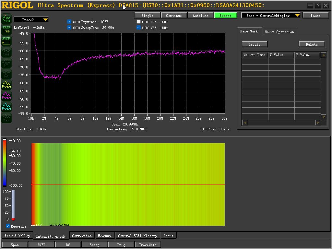Click the PA preamplifier icon
This screenshot has width=332, height=249.
(x=6, y=74)
